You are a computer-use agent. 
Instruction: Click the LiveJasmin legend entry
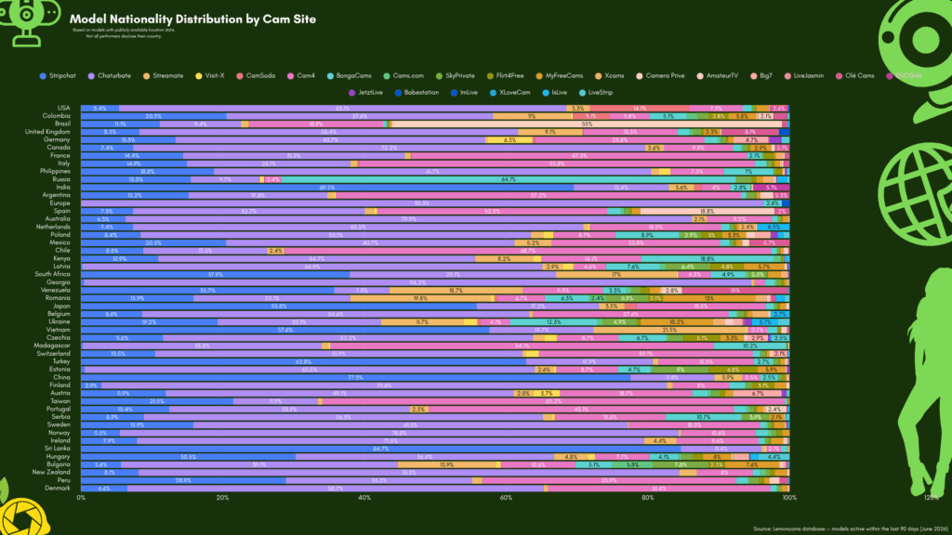[804, 76]
